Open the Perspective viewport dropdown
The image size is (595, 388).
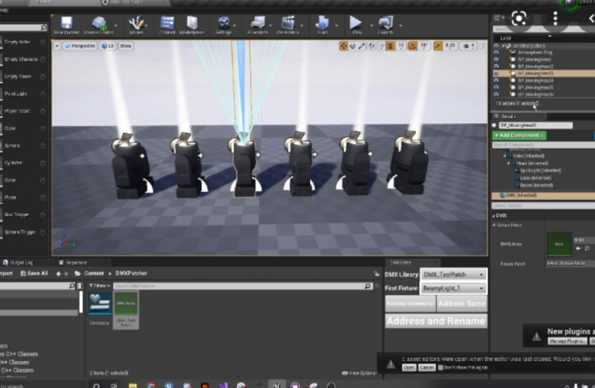[x=79, y=46]
